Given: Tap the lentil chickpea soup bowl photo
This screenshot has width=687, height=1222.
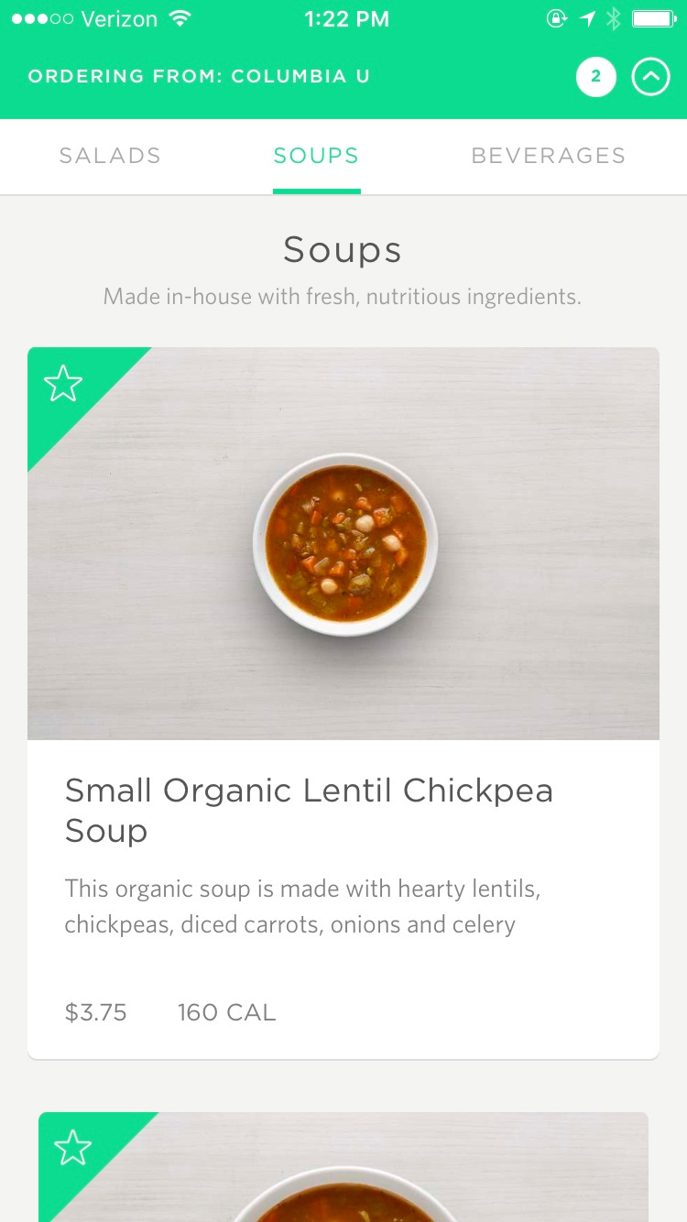Looking at the screenshot, I should (344, 544).
